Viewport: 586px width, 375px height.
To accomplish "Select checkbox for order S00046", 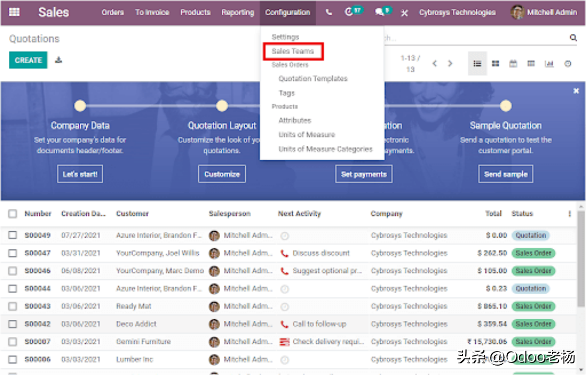I will point(13,270).
